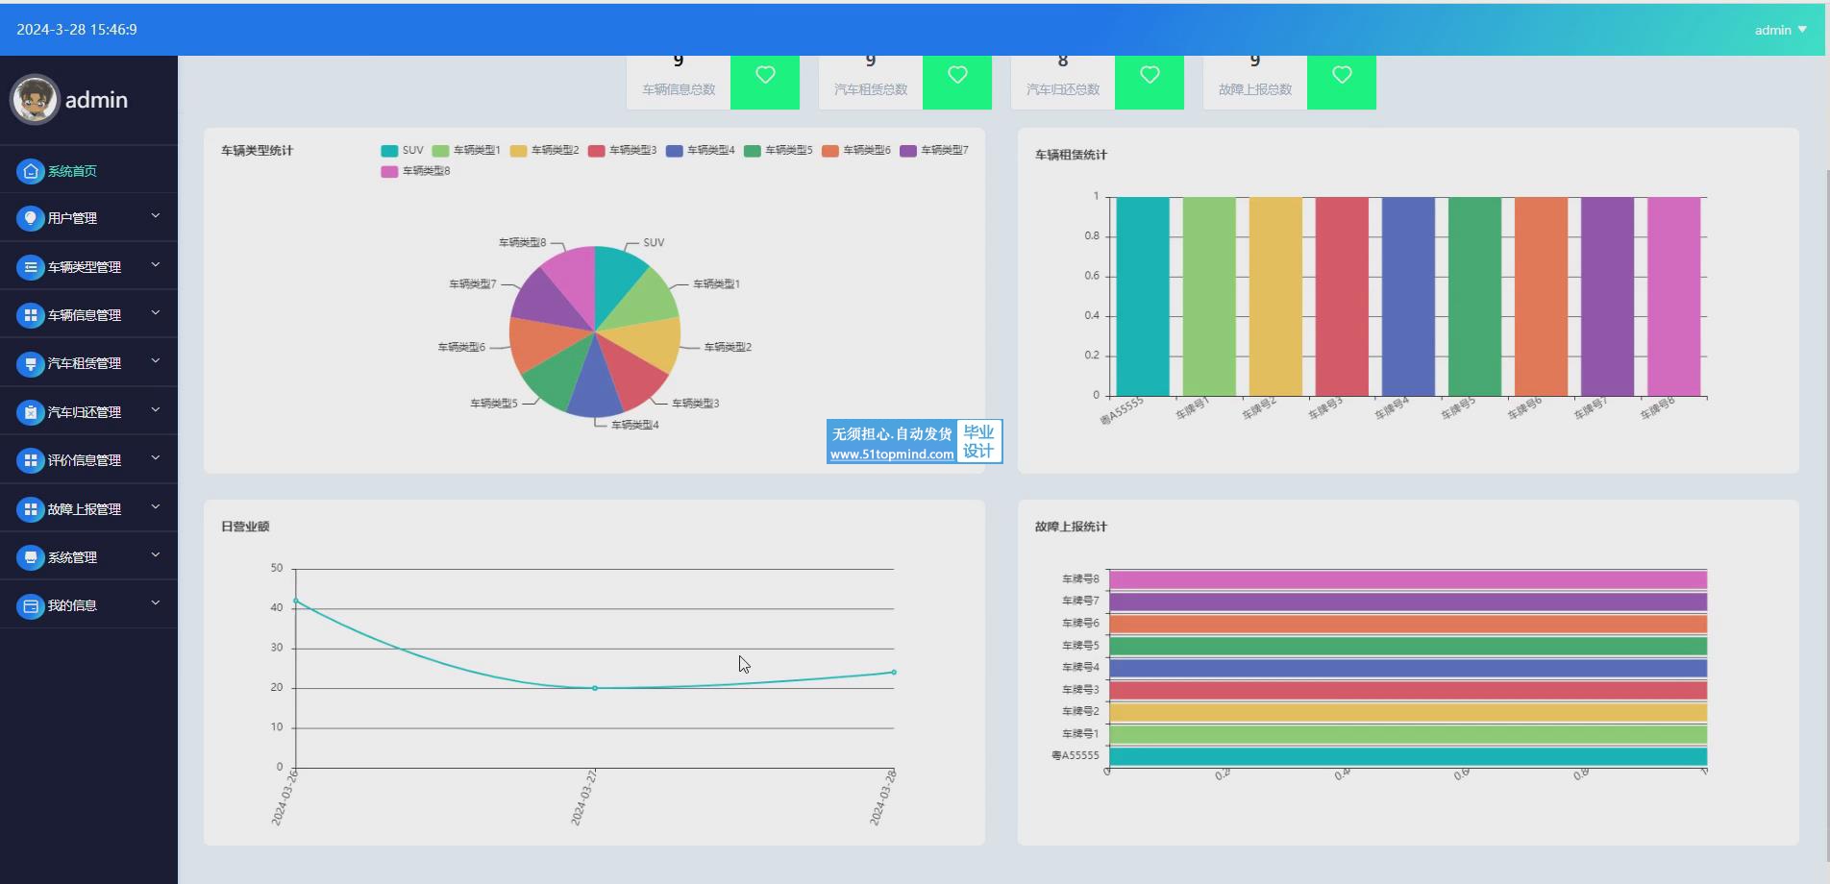Expand the 故障上报管理 submenu chevron
Screen dimensions: 1830x884
click(x=155, y=508)
